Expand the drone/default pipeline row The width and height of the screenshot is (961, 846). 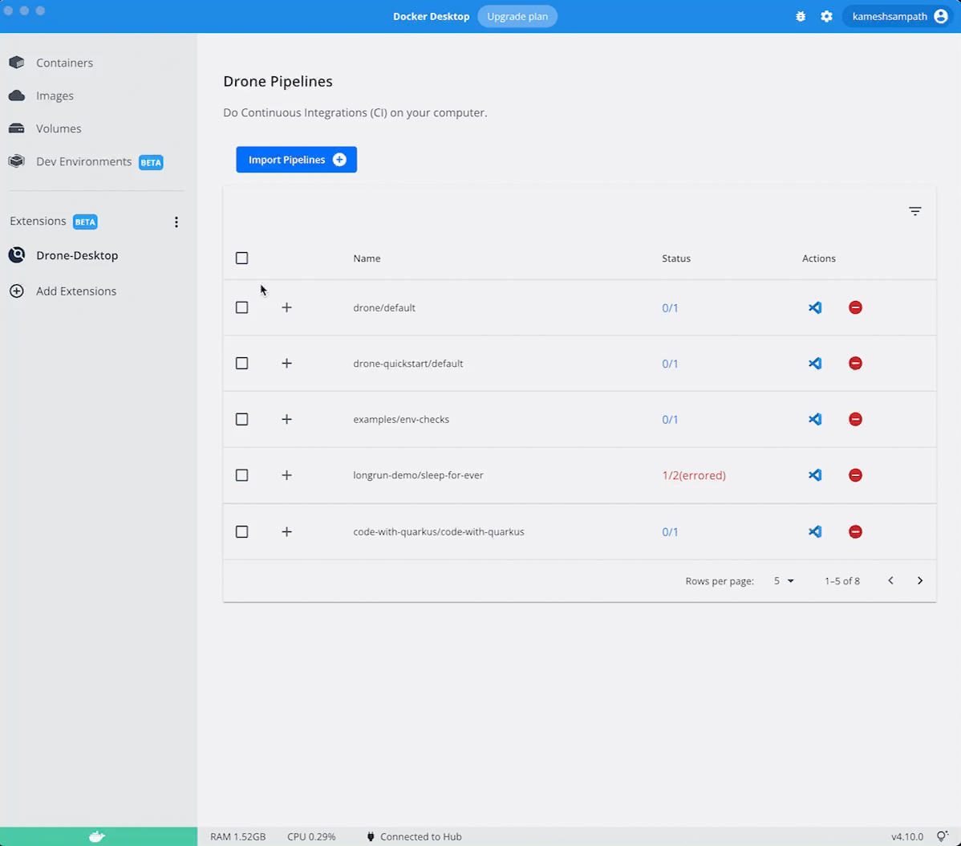tap(287, 307)
